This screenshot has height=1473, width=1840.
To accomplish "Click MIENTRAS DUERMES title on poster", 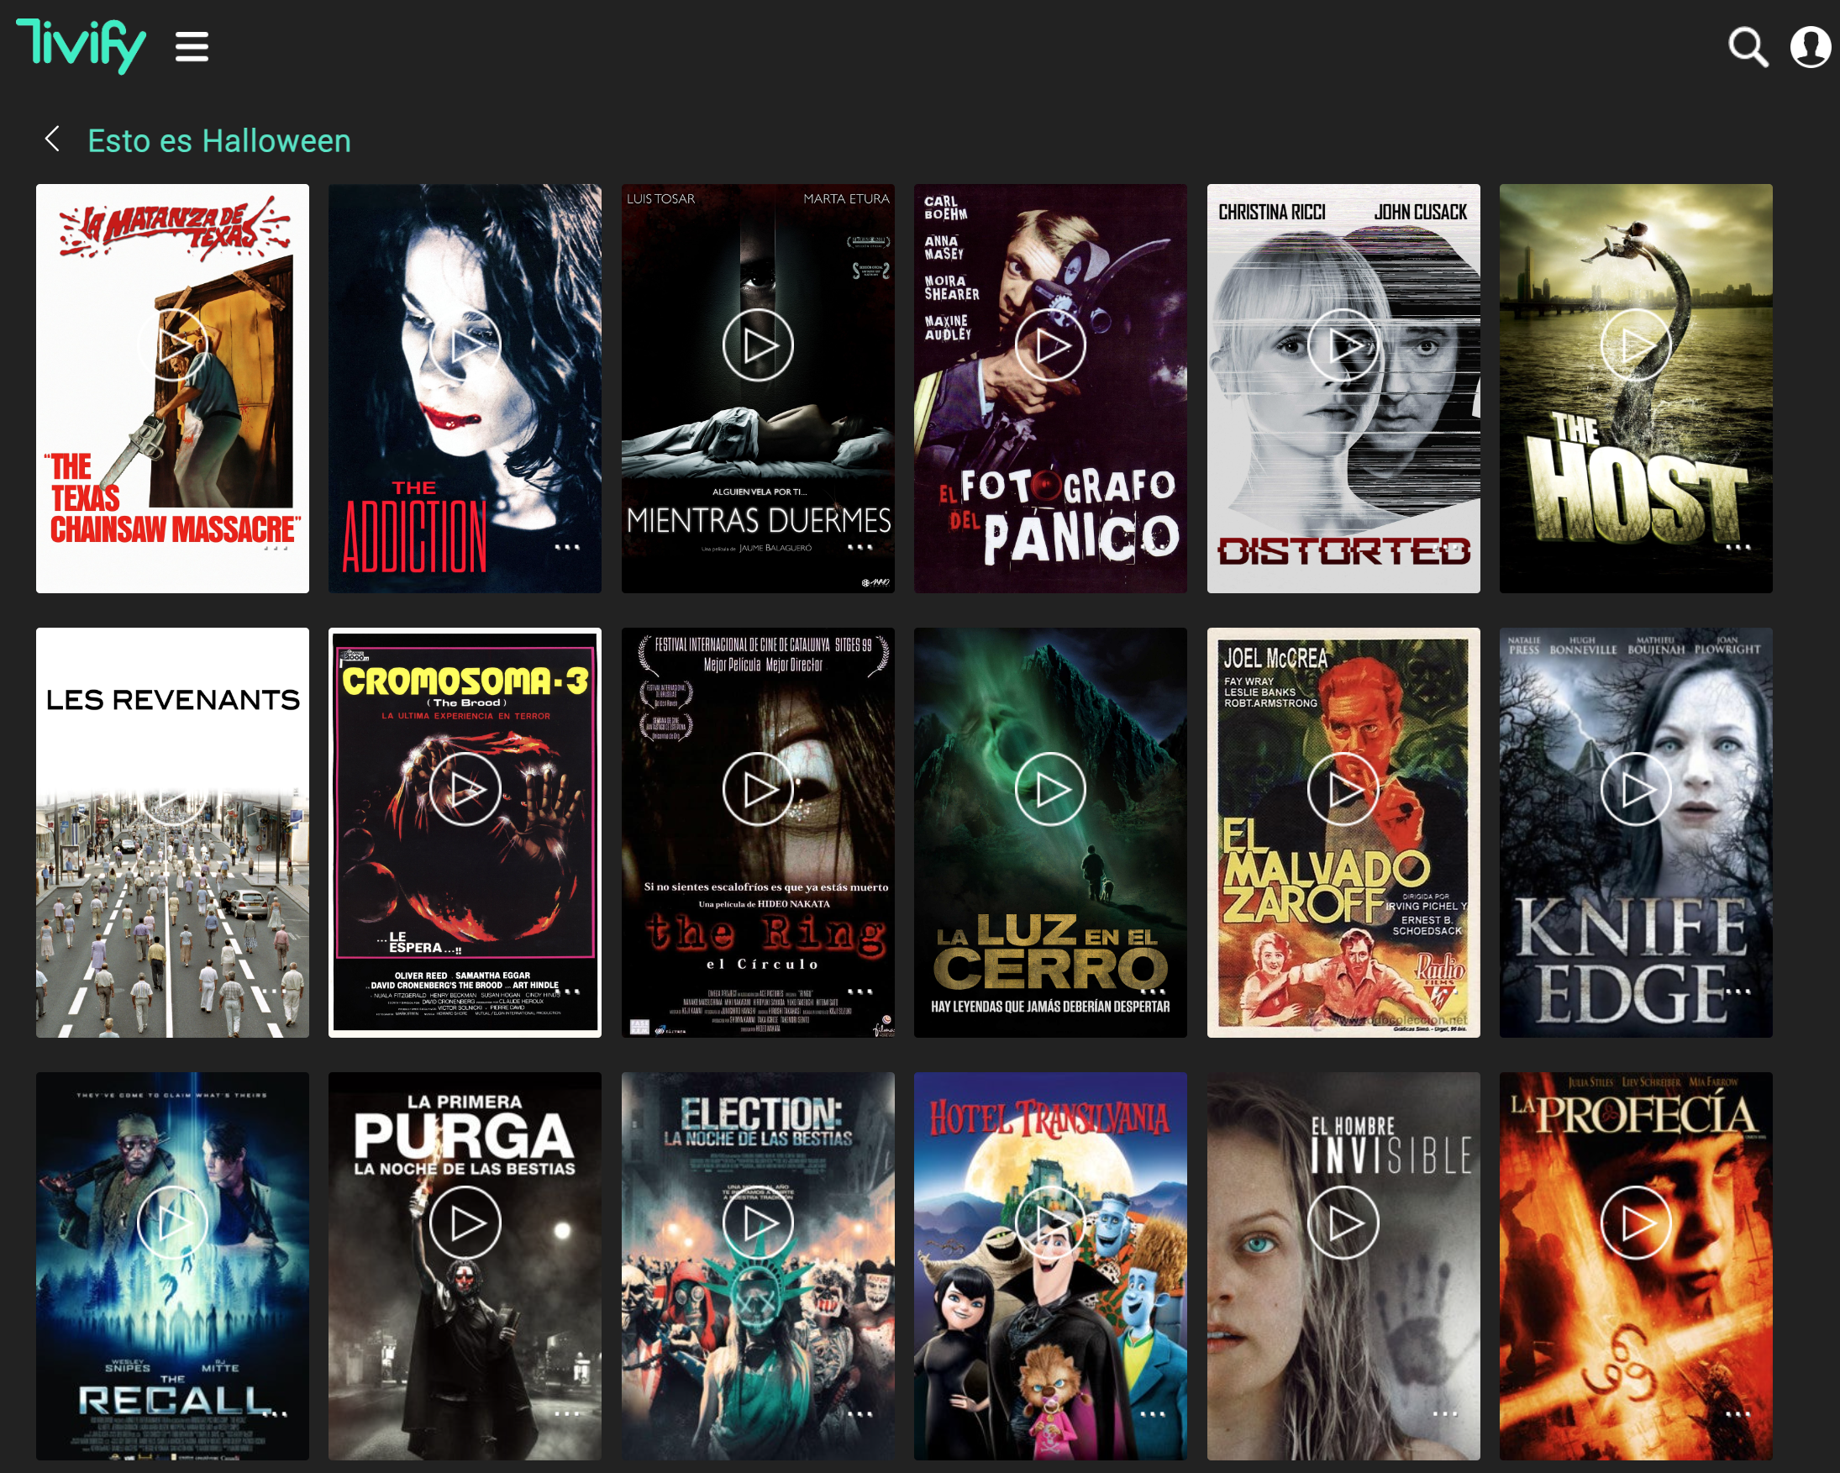I will tap(758, 520).
